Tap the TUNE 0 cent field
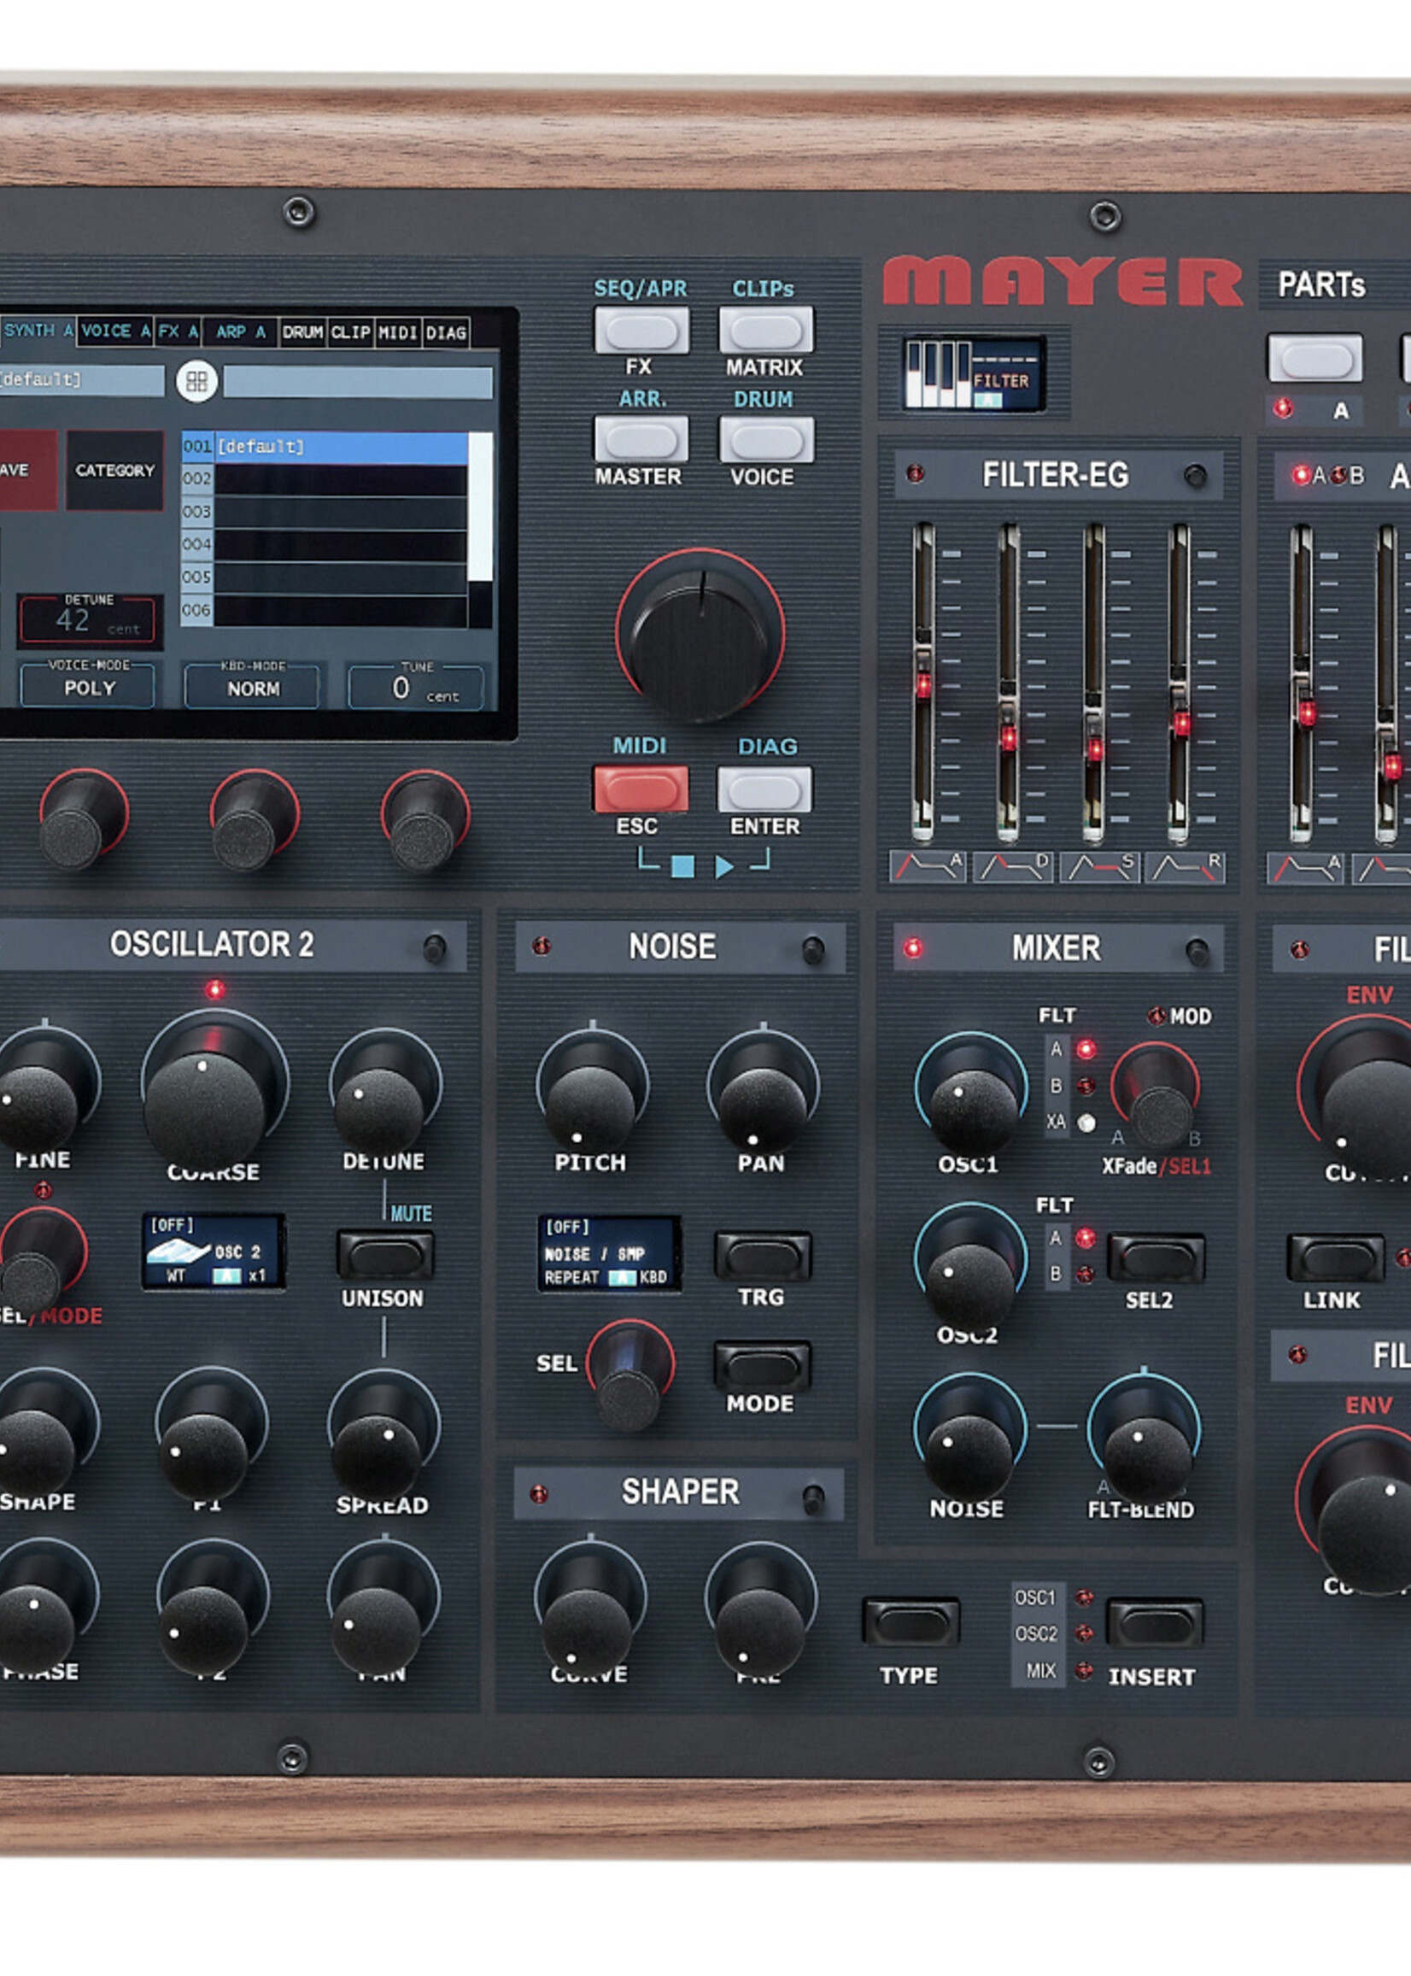This screenshot has height=1976, width=1411. click(x=416, y=687)
